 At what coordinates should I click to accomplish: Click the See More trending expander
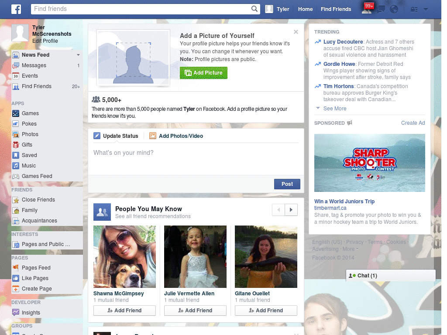pyautogui.click(x=335, y=109)
